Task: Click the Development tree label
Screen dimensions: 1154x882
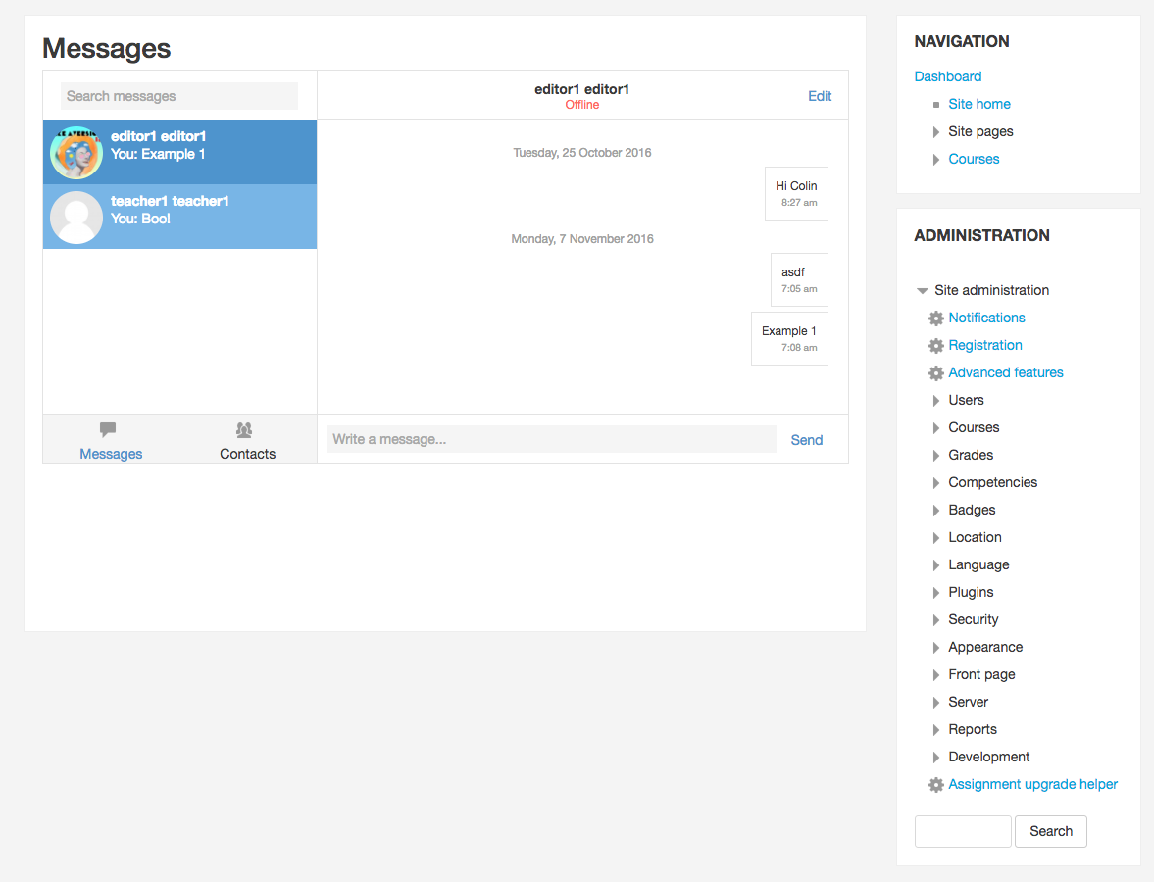Action: (988, 757)
